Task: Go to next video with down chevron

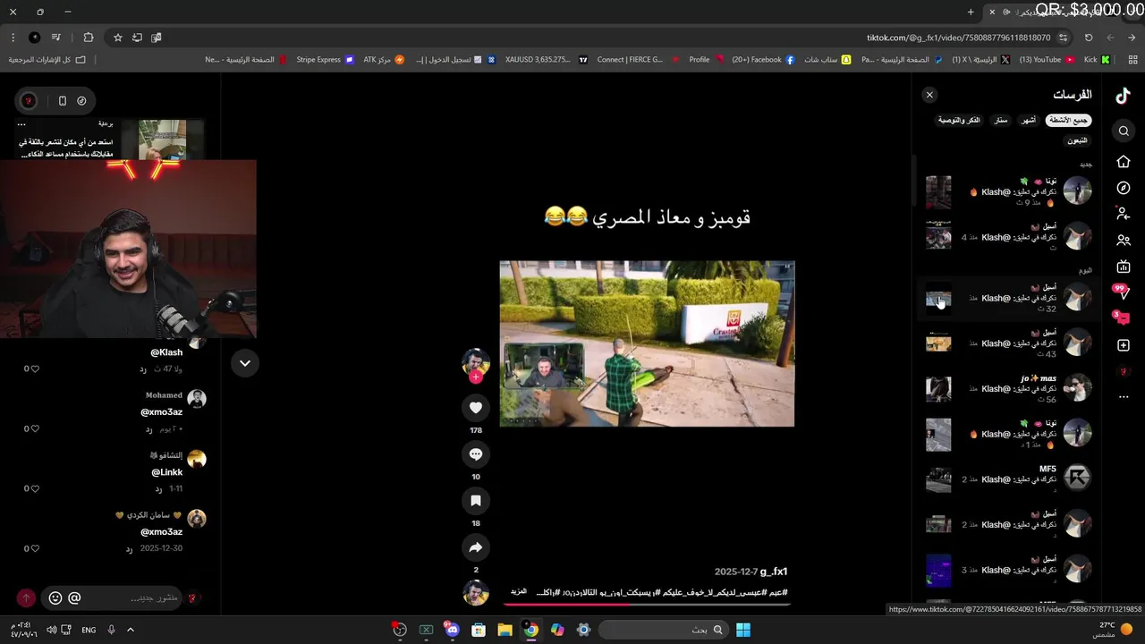Action: (x=244, y=363)
